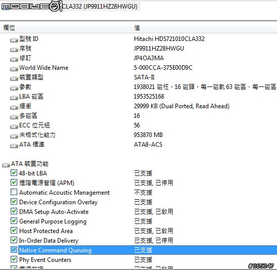
Task: Click the Phy Event Counters label
Action: pos(45,260)
